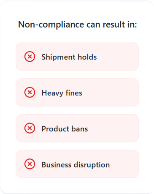Viewport: 154px width, 194px height.
Task: Click the word "result" in the heading
Action: click(114, 25)
